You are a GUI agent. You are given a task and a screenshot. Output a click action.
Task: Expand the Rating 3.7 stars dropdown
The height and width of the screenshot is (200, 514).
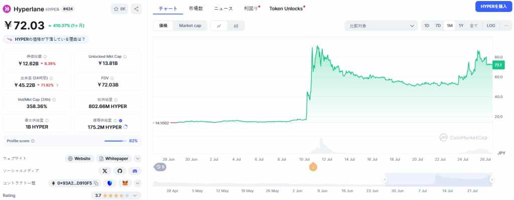(x=116, y=195)
